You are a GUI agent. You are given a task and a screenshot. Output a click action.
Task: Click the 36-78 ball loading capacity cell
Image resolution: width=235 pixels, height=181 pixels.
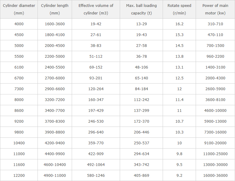[141, 57]
